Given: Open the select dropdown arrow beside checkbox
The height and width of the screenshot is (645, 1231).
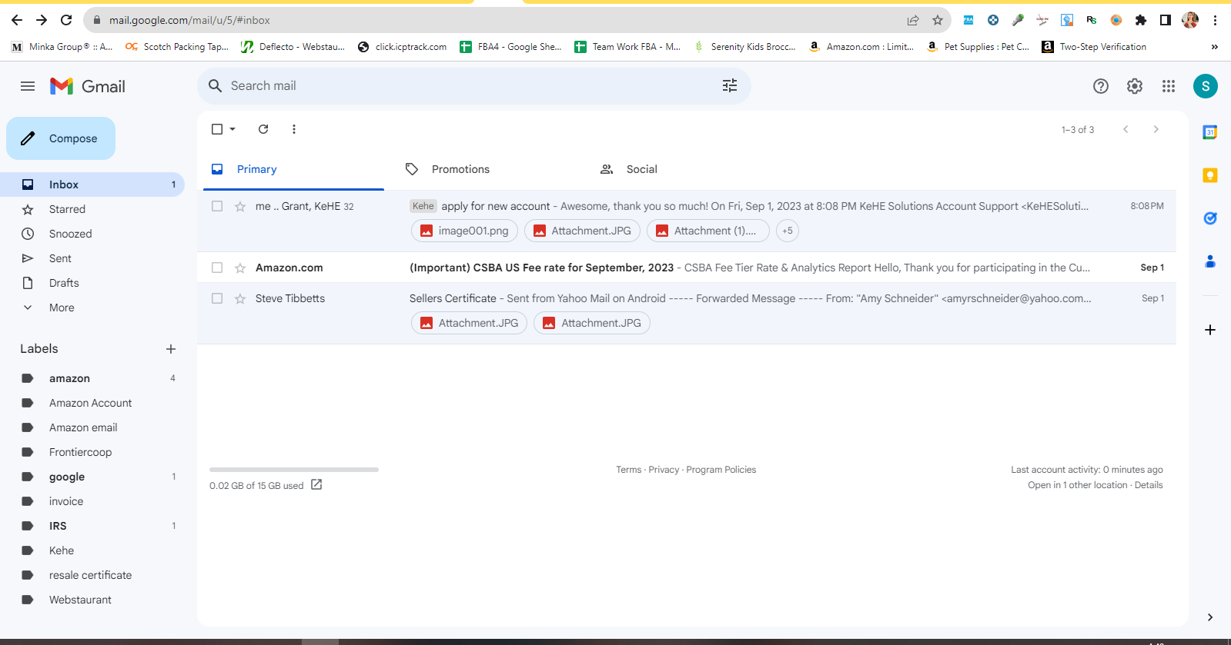Looking at the screenshot, I should coord(232,129).
